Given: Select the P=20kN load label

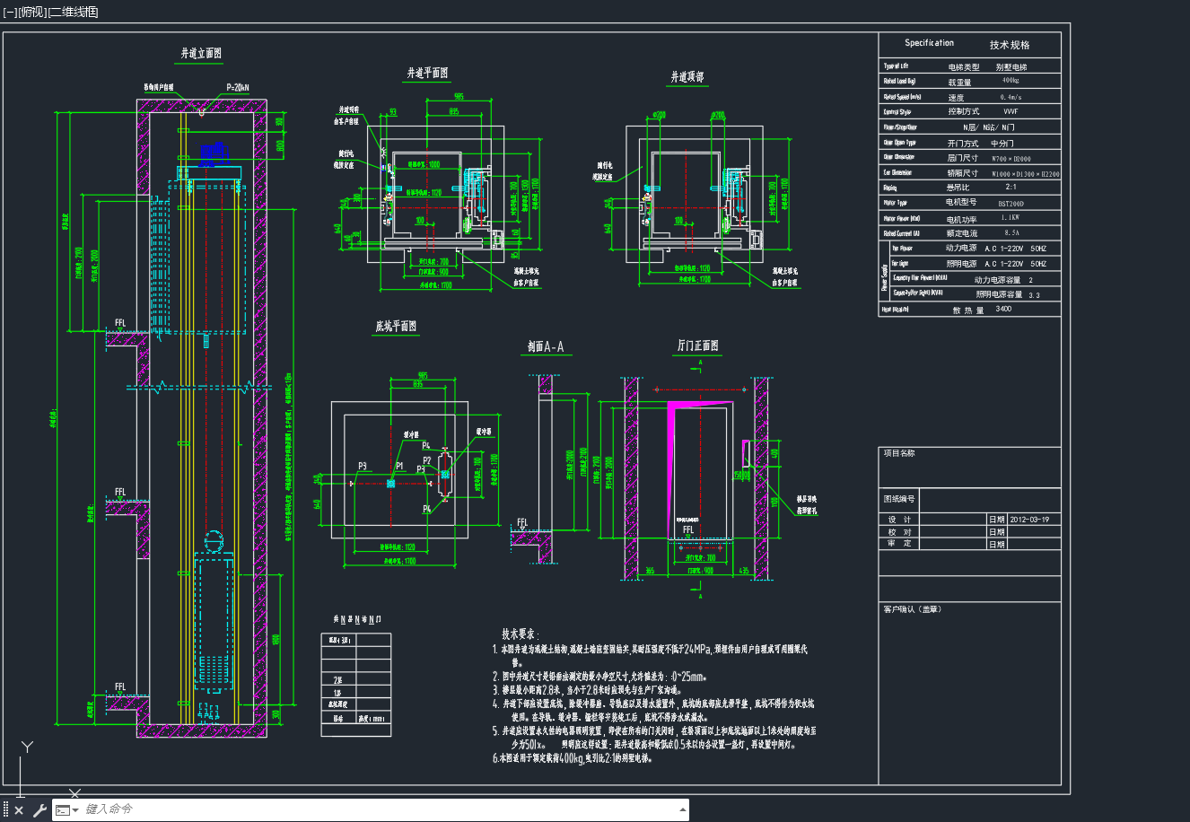Looking at the screenshot, I should coord(238,88).
